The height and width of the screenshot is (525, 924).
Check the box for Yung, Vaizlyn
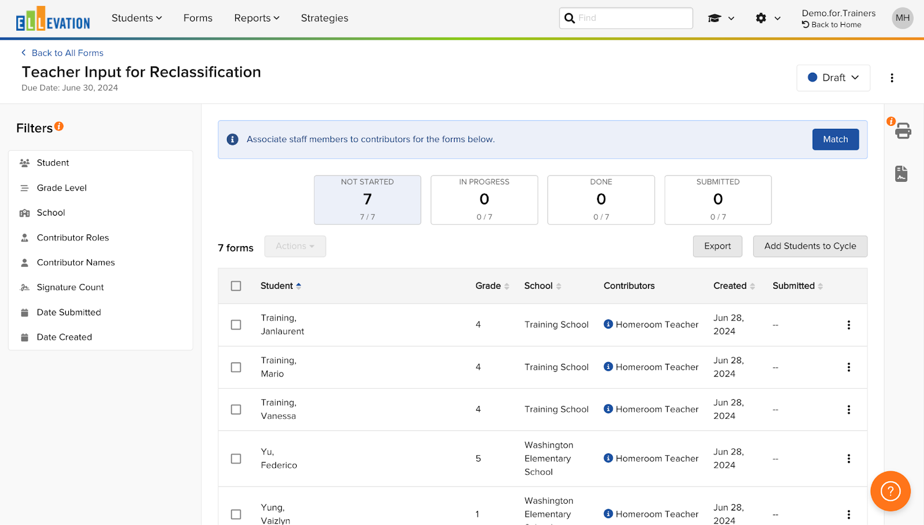[x=236, y=514]
